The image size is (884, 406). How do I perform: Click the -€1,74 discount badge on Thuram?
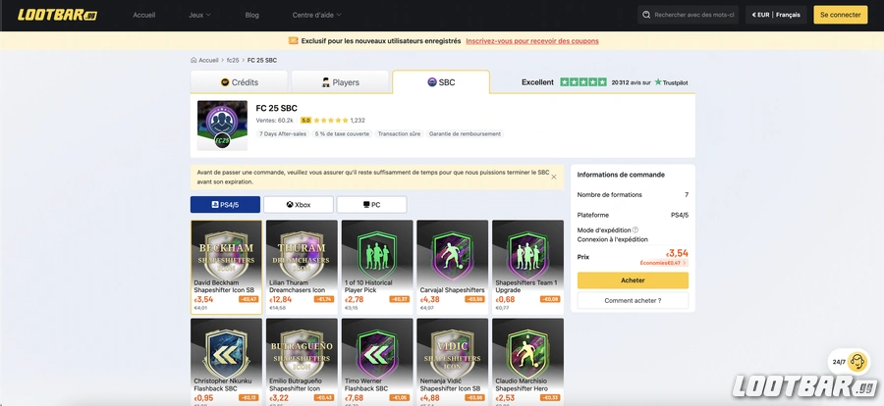(x=324, y=299)
